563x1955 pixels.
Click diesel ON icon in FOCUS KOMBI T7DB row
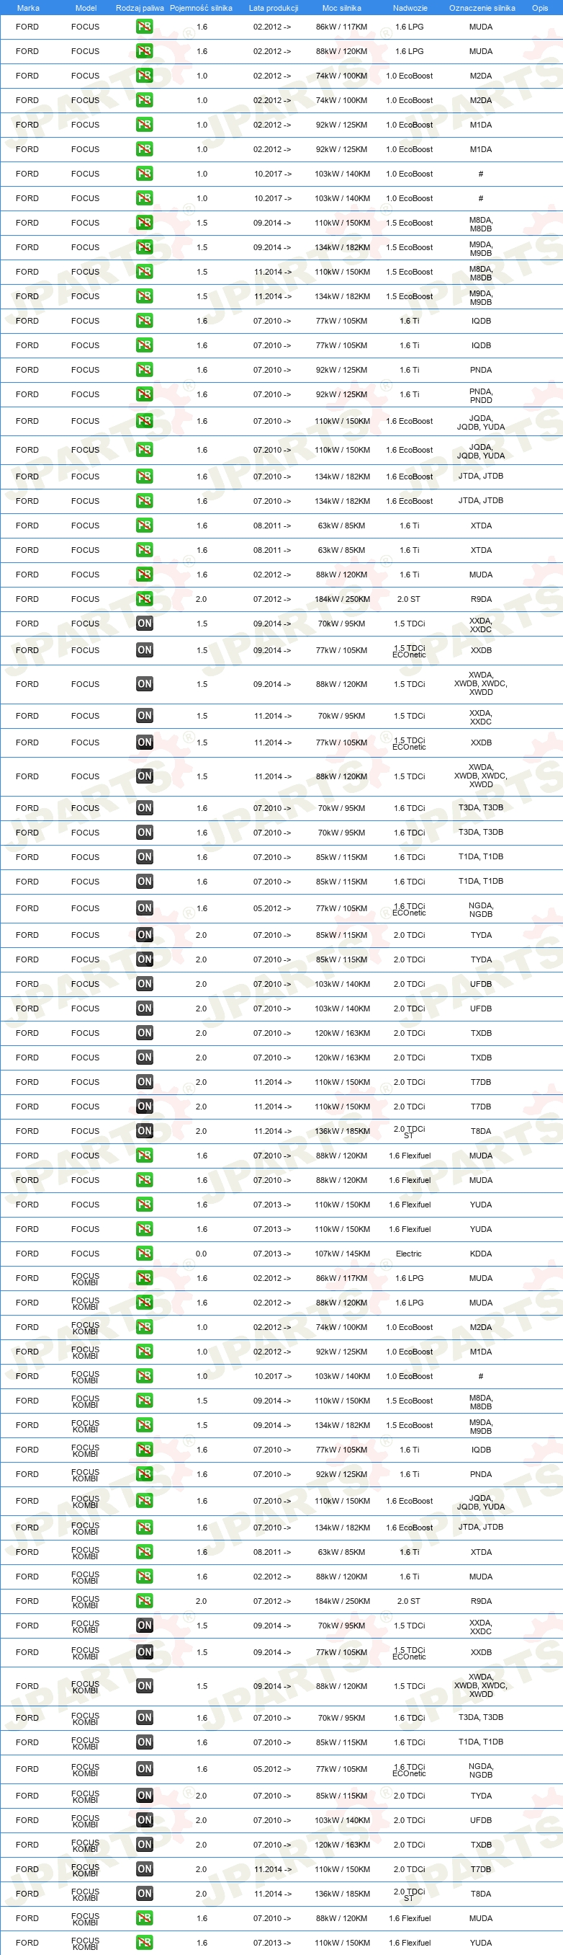click(x=144, y=1869)
